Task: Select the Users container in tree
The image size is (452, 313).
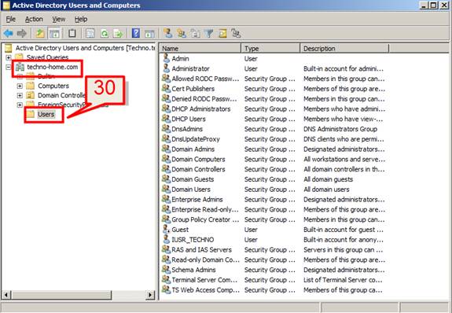Action: tap(46, 114)
